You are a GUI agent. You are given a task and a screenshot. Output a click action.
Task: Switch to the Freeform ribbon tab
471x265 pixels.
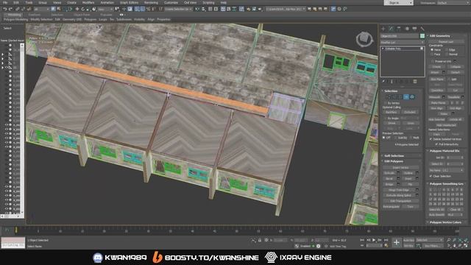point(35,15)
